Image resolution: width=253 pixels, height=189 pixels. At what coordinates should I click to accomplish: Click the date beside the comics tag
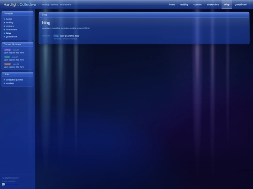[16, 64]
